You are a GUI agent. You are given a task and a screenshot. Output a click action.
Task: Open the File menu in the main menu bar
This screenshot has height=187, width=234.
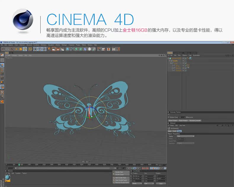tap(2, 45)
